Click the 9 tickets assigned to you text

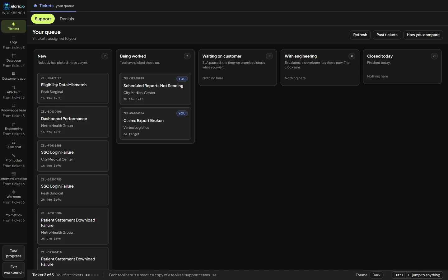[54, 39]
